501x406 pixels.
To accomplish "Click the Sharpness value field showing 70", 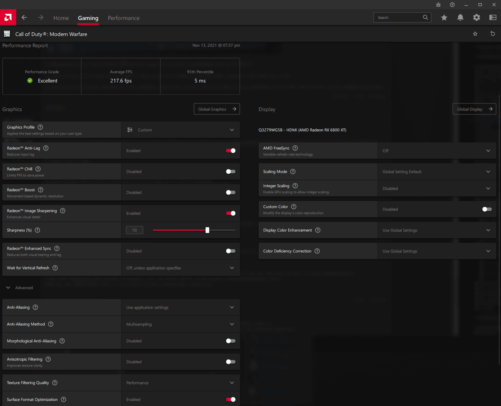I will (134, 230).
